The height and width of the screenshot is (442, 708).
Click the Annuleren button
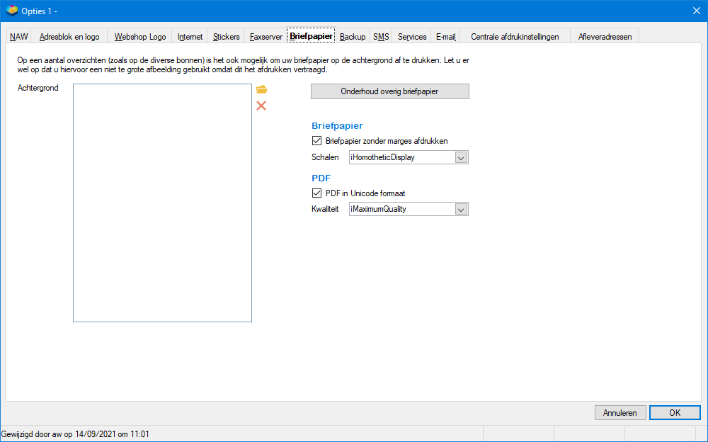click(x=620, y=413)
